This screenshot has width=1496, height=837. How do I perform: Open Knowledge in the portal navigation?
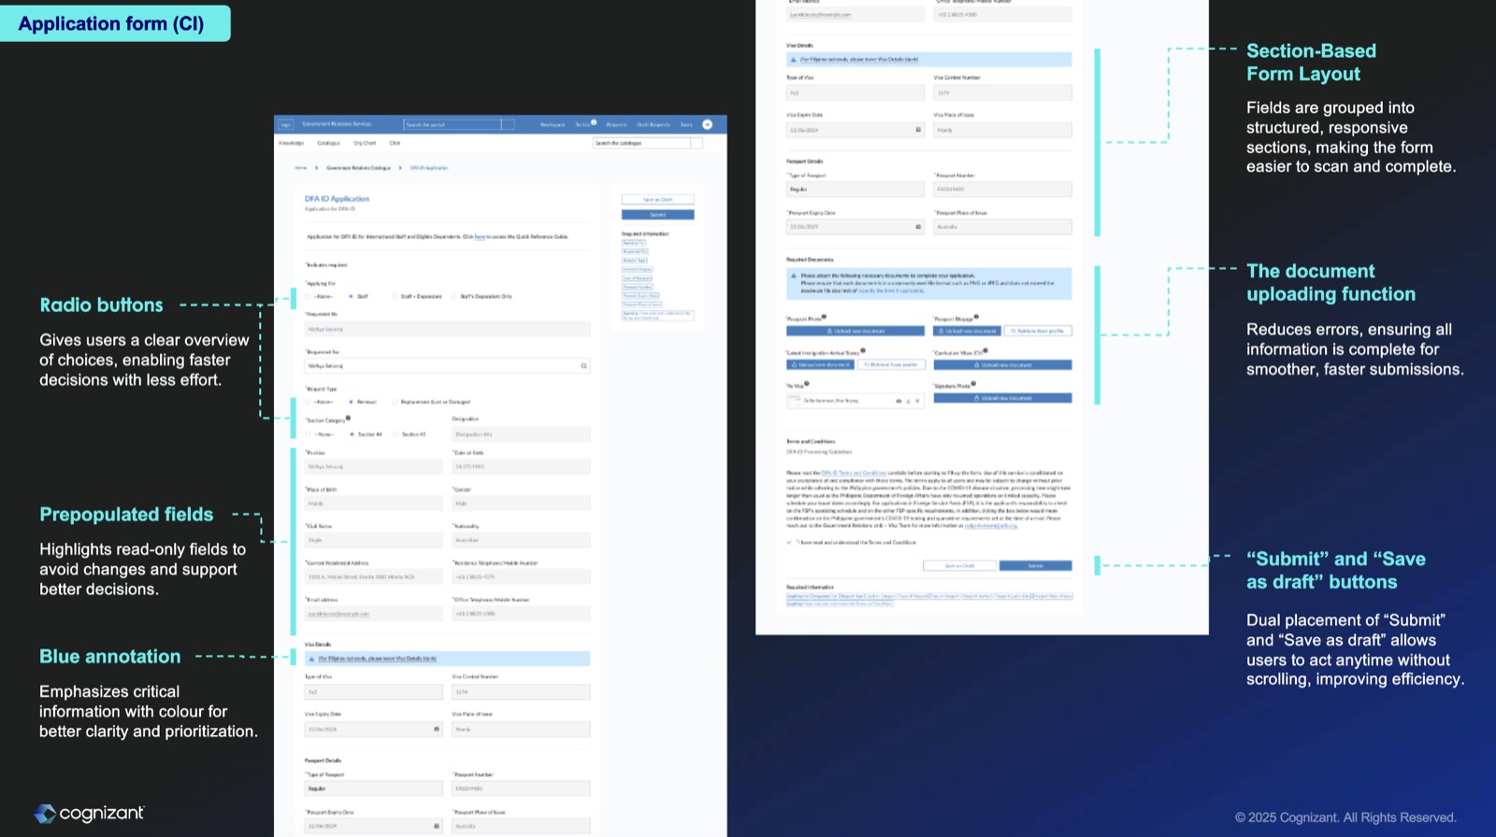click(291, 143)
